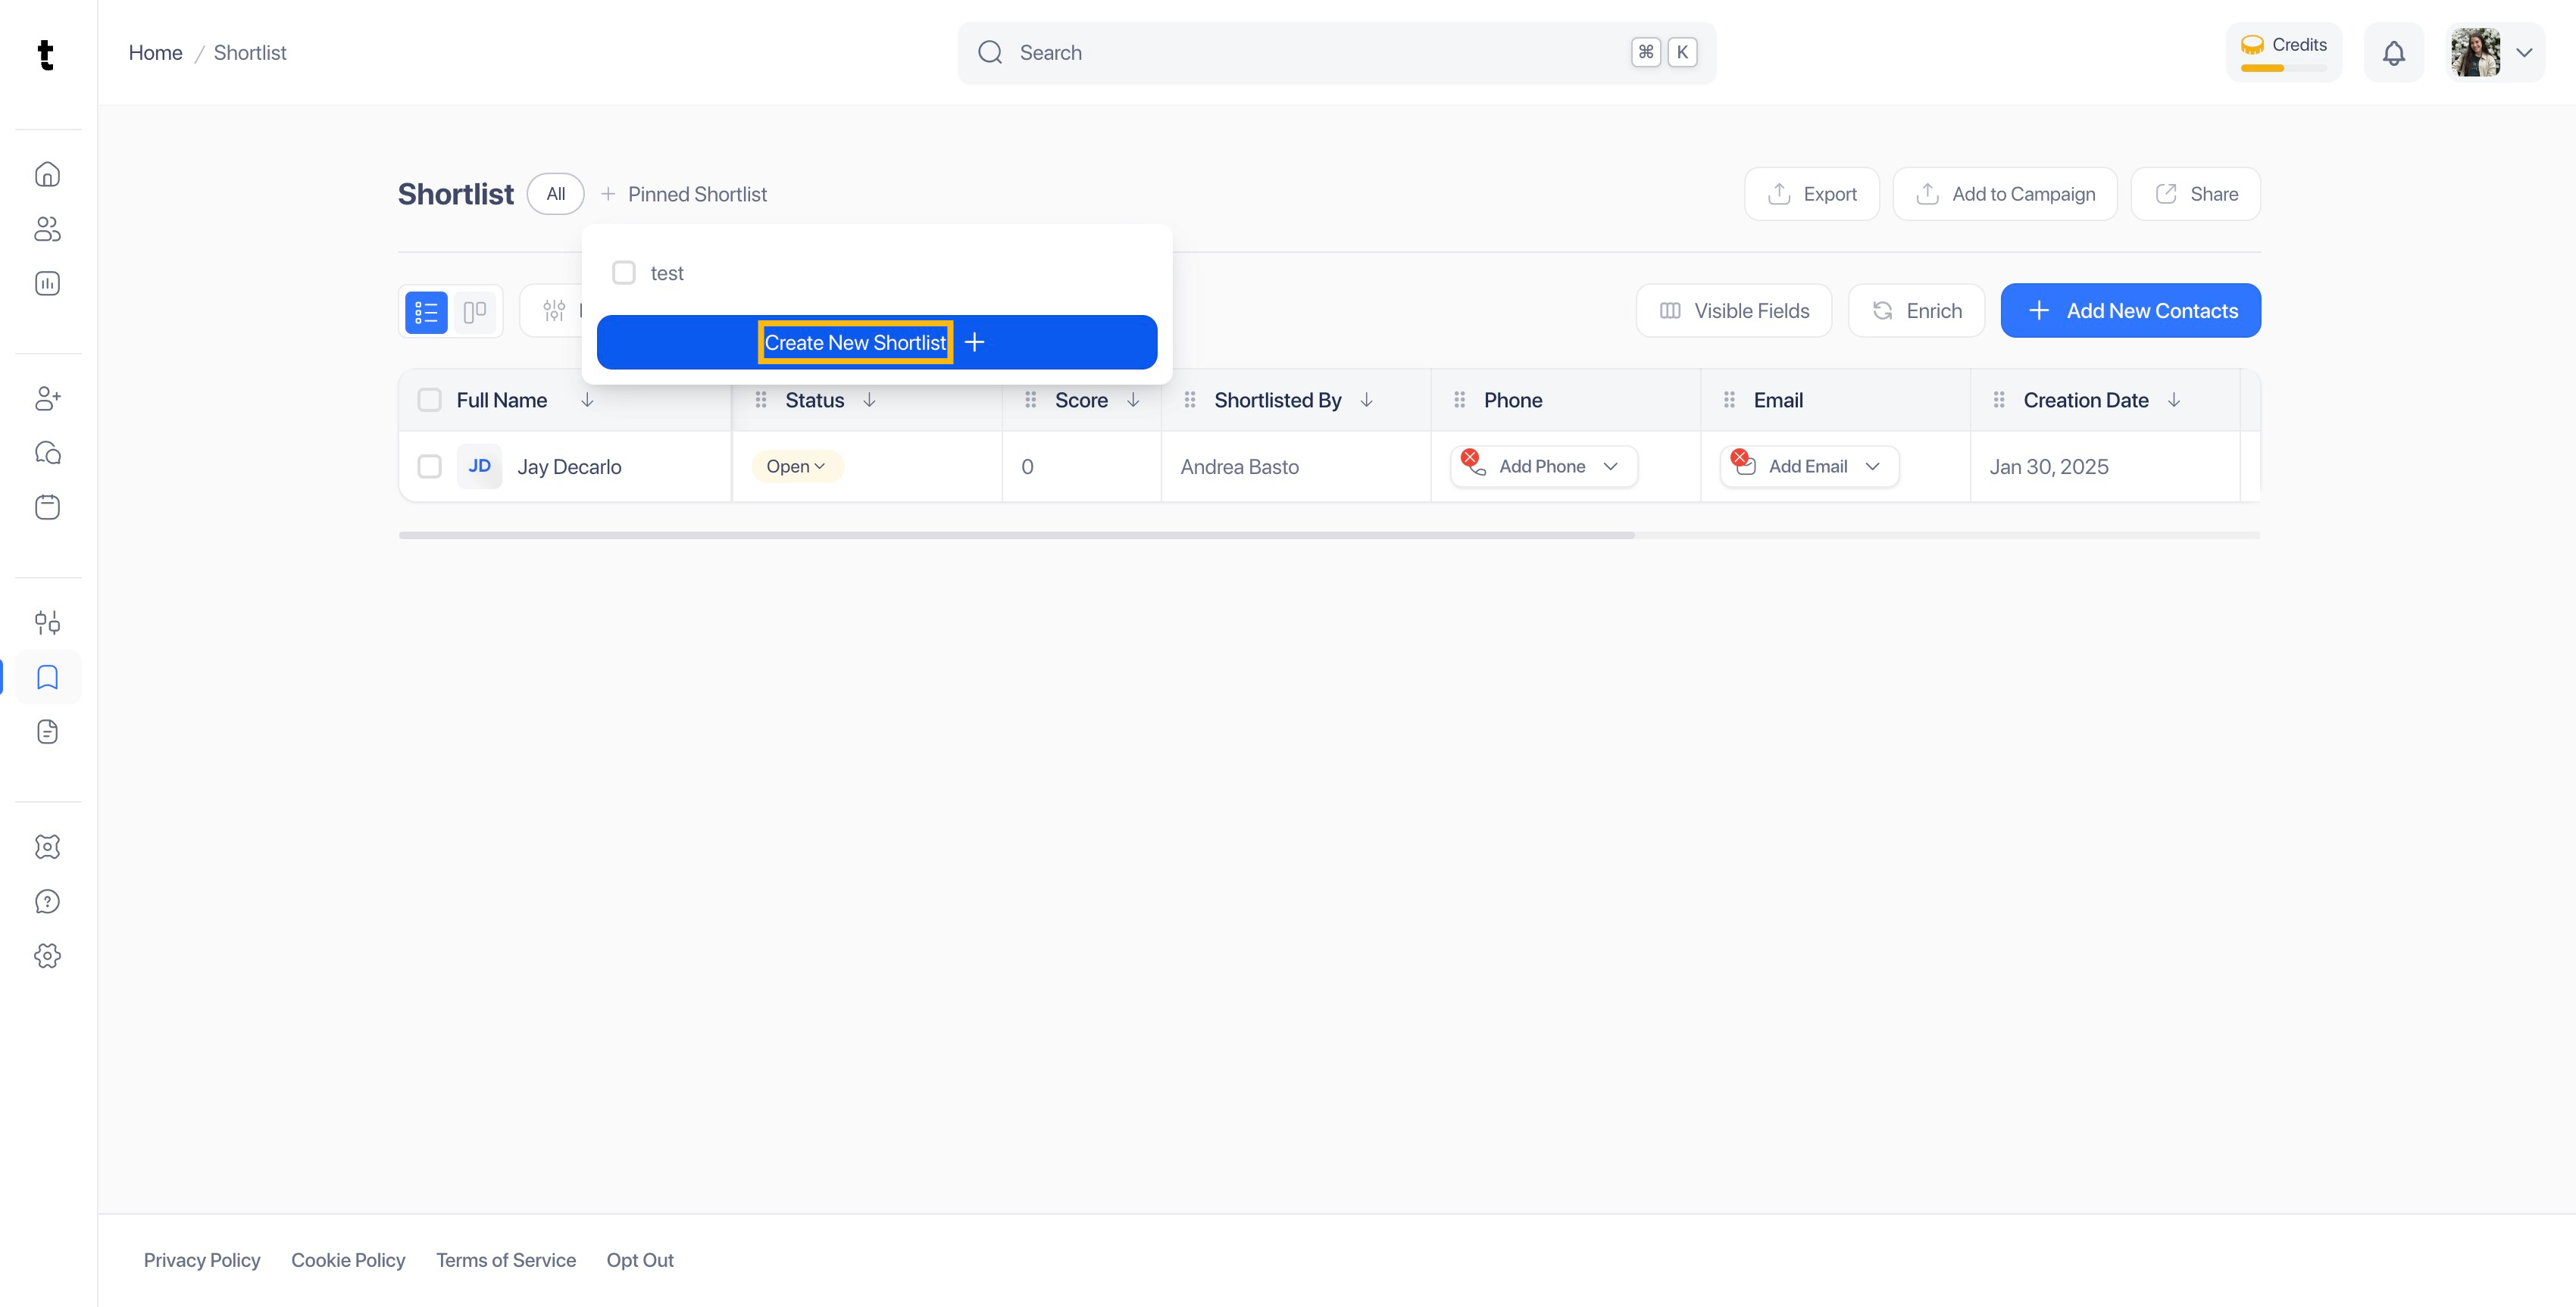The height and width of the screenshot is (1307, 2576).
Task: Check the Jay Decarlo row checkbox
Action: [429, 466]
